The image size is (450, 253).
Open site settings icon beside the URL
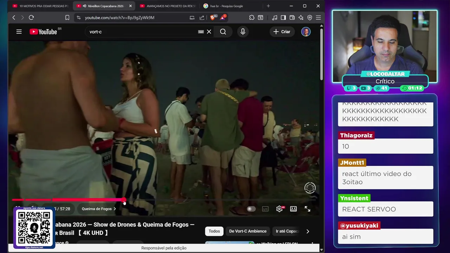tap(78, 18)
